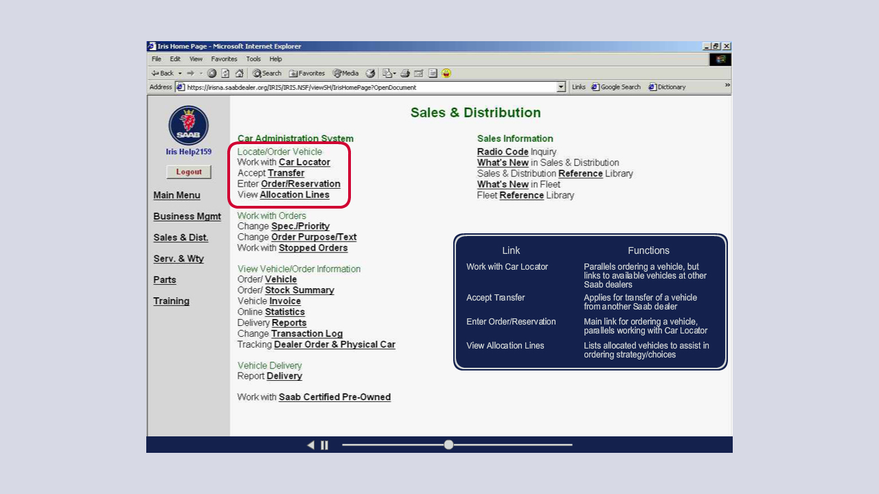This screenshot has height=494, width=879.
Task: Open the Car Locator link
Action: [304, 162]
